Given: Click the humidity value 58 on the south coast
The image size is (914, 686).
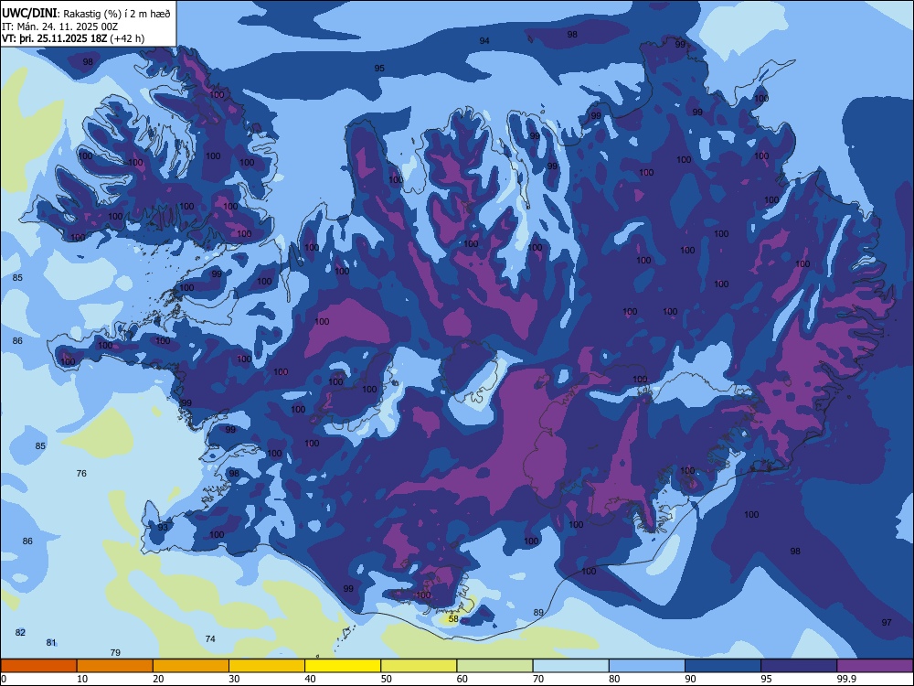Looking at the screenshot, I should click(x=453, y=618).
